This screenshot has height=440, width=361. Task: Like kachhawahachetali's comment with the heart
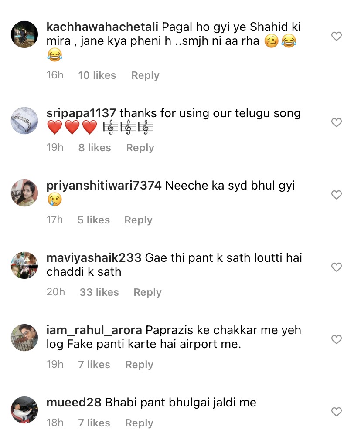pyautogui.click(x=336, y=37)
